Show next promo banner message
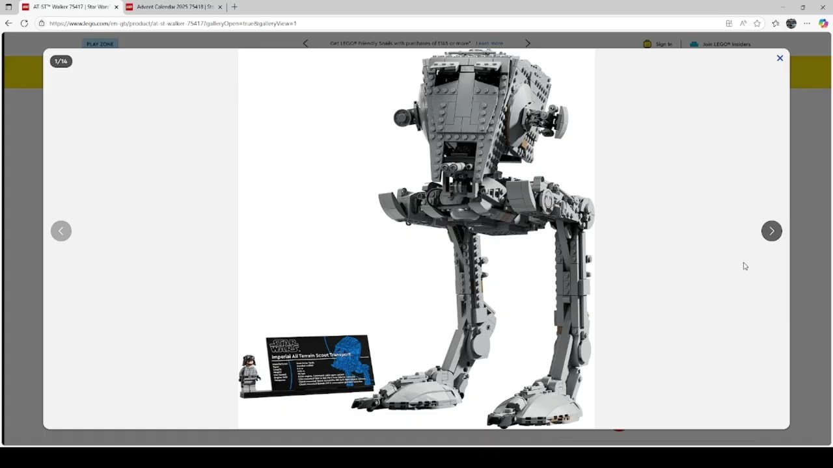The height and width of the screenshot is (468, 833). click(x=528, y=44)
